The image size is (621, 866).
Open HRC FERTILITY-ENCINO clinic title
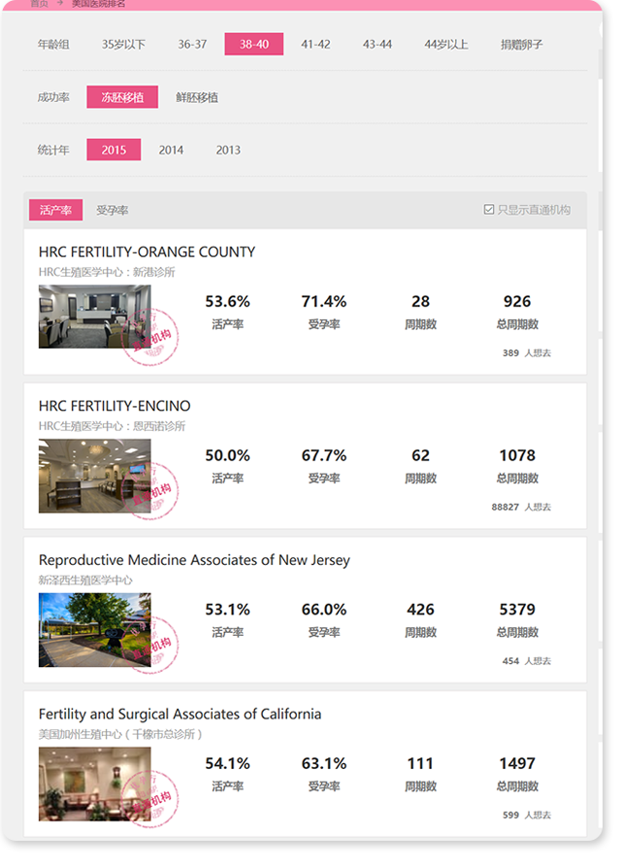coord(114,406)
